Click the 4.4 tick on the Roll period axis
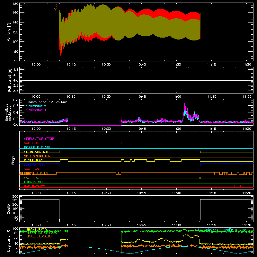Viewport: 257px width, 257px height. 16,70
